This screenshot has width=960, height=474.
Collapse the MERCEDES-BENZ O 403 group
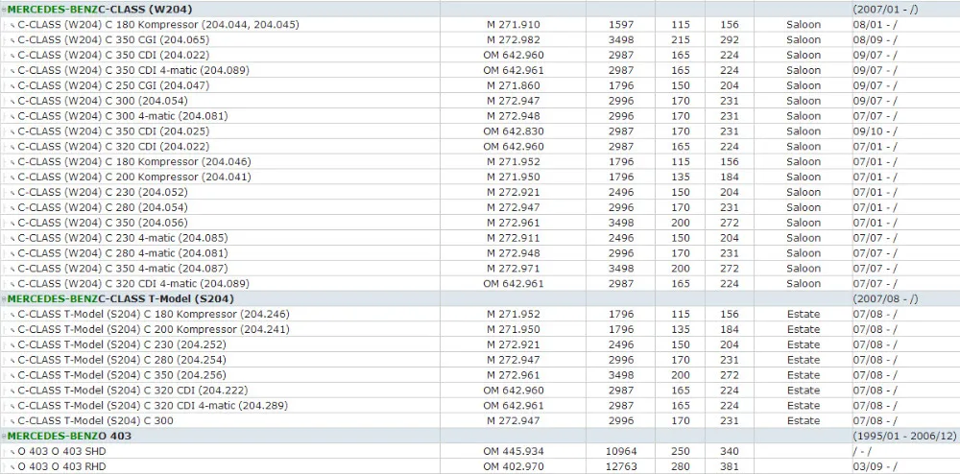click(4, 436)
